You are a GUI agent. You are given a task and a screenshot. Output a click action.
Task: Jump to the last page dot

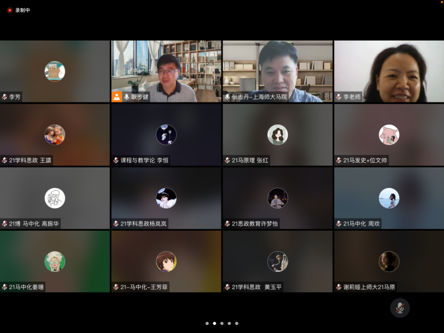pyautogui.click(x=237, y=323)
